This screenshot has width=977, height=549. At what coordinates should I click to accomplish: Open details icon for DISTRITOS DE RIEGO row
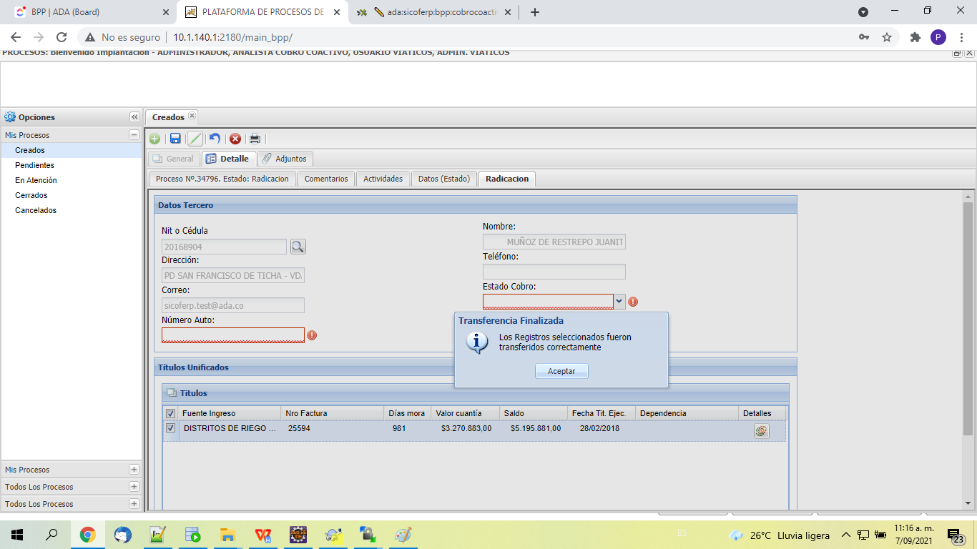pos(761,430)
